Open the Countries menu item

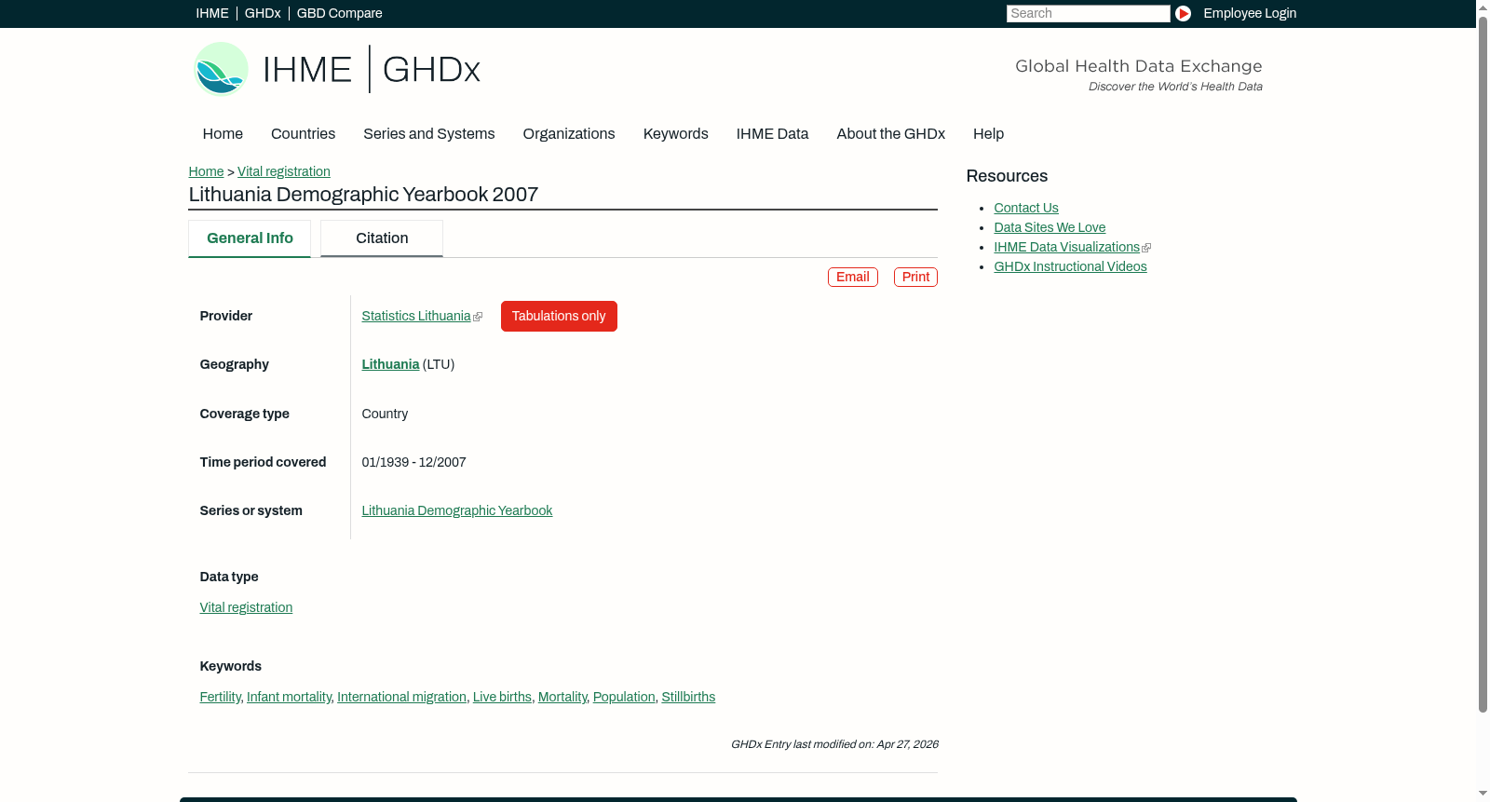click(303, 133)
